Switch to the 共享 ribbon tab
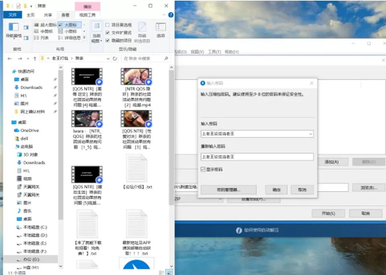The image size is (386, 275). pyautogui.click(x=48, y=15)
